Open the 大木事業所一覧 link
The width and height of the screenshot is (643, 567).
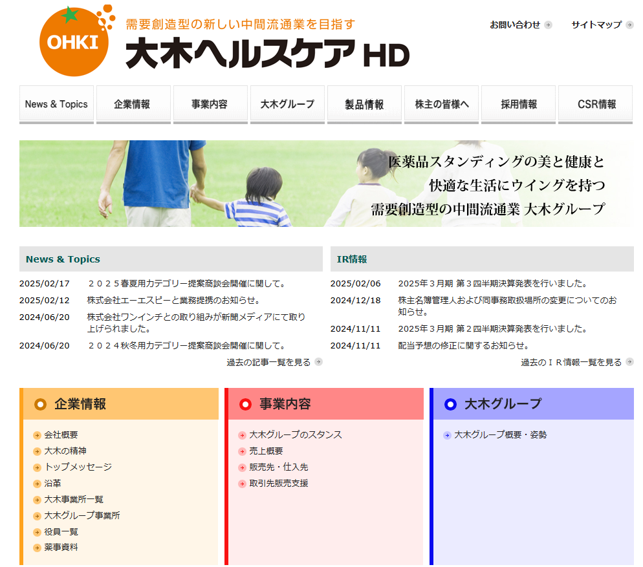[74, 499]
